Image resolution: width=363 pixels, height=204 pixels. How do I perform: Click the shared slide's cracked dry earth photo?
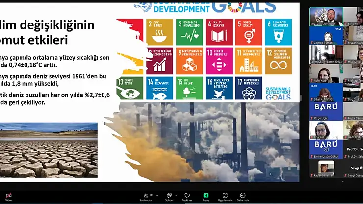point(49,150)
